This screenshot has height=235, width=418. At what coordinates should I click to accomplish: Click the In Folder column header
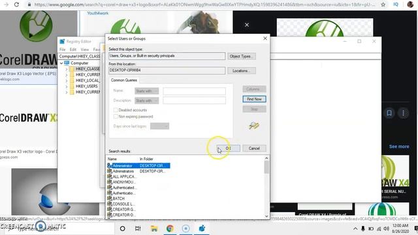point(146,159)
